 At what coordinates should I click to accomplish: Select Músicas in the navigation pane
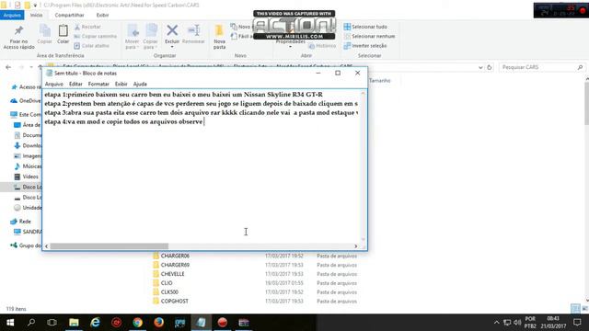coord(27,166)
